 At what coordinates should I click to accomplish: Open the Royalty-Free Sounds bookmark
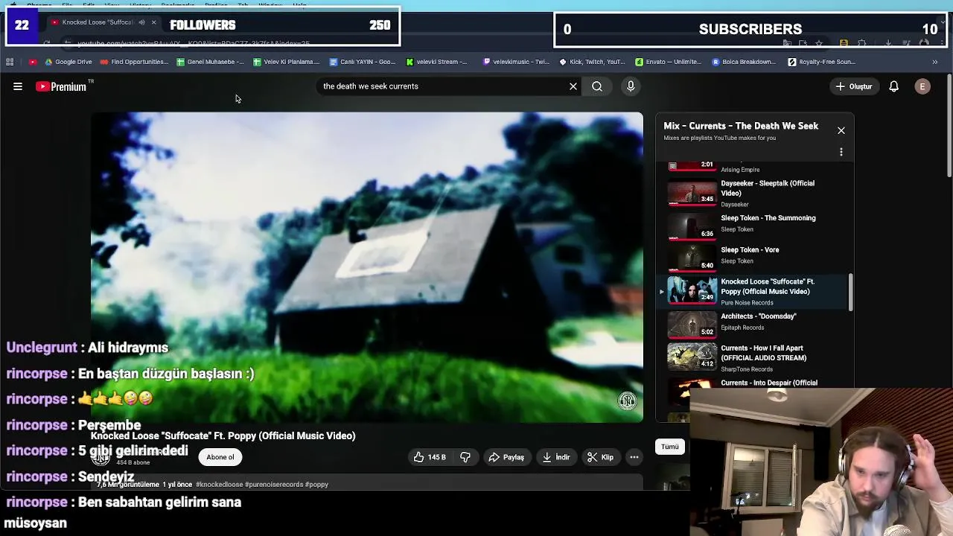click(x=822, y=62)
